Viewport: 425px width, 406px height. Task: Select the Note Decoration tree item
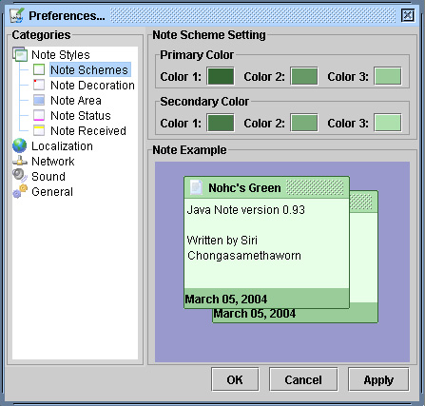[92, 85]
